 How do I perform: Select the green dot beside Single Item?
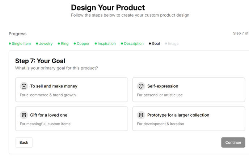[10, 44]
